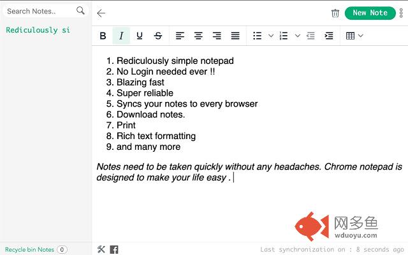Align text to the right

pos(217,36)
